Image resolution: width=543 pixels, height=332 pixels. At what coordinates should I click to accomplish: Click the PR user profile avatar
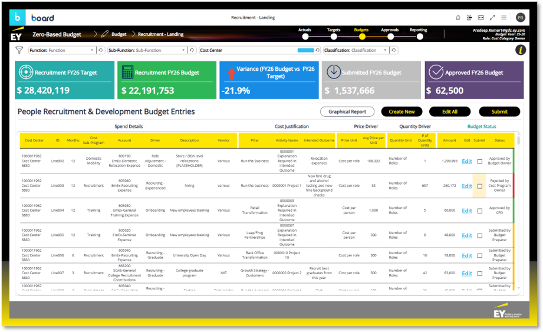[x=520, y=18]
